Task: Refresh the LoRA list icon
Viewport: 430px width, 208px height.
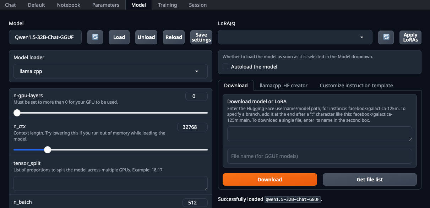Action: coord(386,37)
